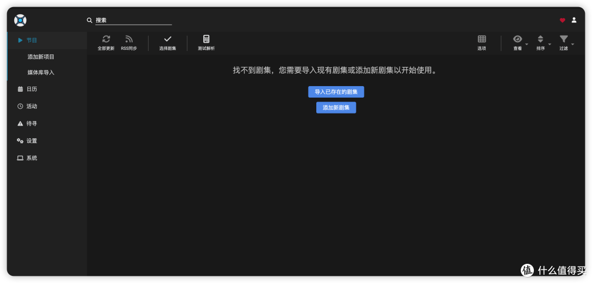
Task: Click the Sonarr logo icon
Action: [20, 20]
